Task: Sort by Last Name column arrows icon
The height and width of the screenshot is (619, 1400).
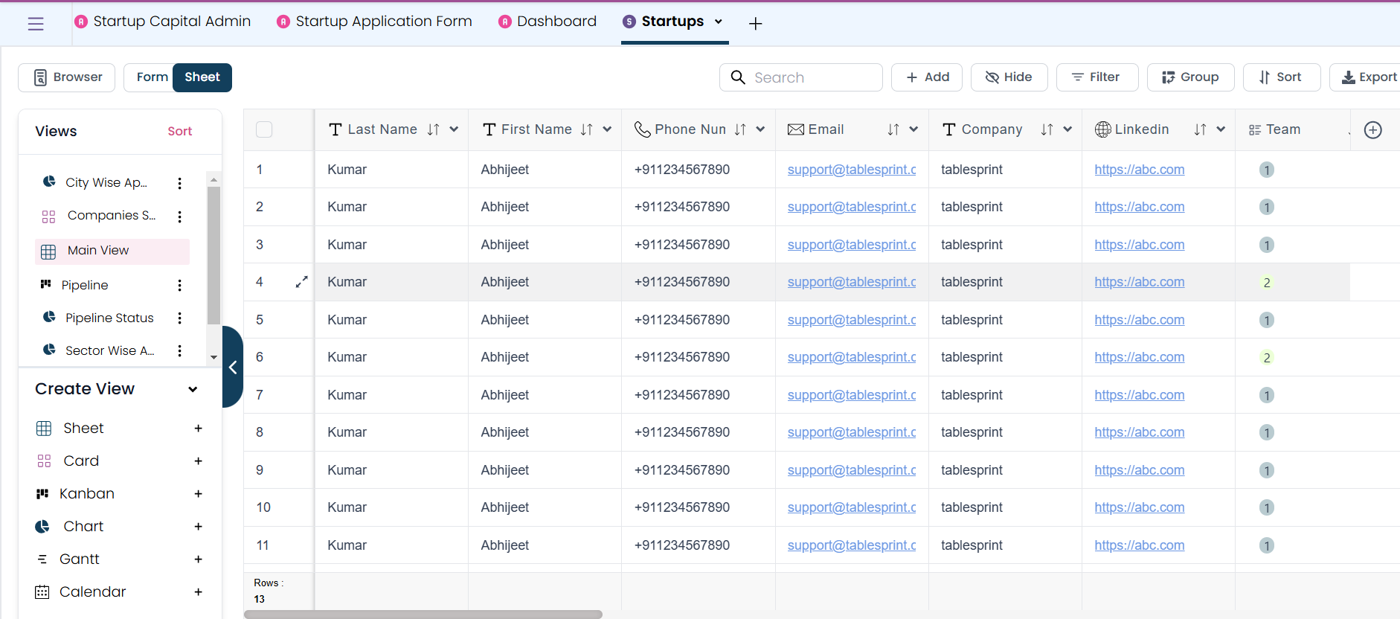Action: [433, 129]
